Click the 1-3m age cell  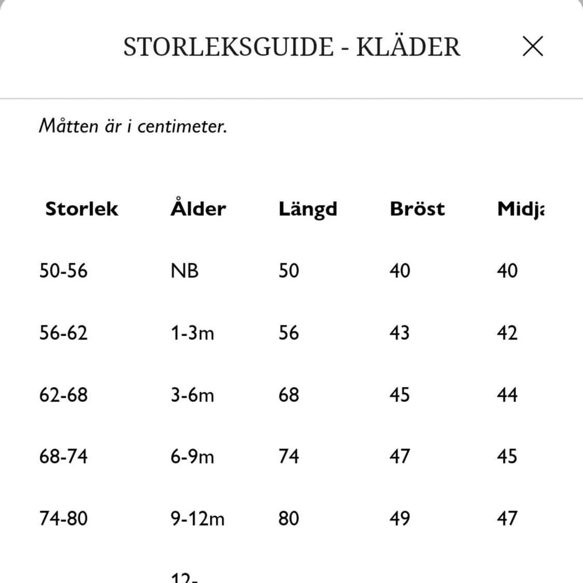point(192,333)
